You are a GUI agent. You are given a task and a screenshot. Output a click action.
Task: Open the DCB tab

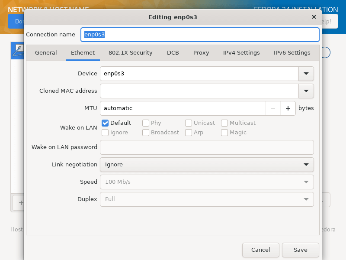pyautogui.click(x=173, y=53)
